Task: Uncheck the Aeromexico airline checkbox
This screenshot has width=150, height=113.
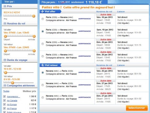Action: click(x=4, y=96)
